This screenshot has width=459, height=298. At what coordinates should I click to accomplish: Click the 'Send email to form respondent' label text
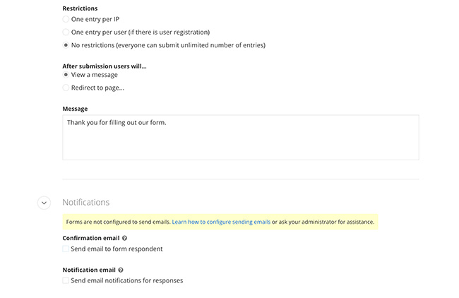tap(117, 249)
